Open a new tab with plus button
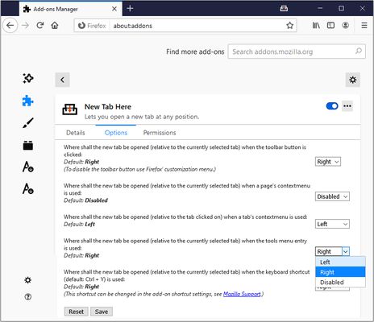 (130, 9)
